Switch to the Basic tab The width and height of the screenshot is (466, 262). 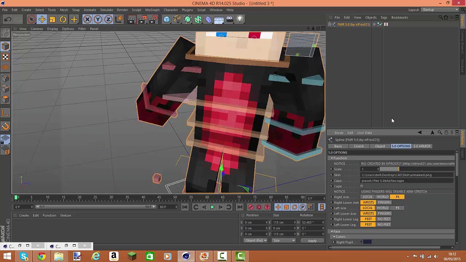[338, 146]
